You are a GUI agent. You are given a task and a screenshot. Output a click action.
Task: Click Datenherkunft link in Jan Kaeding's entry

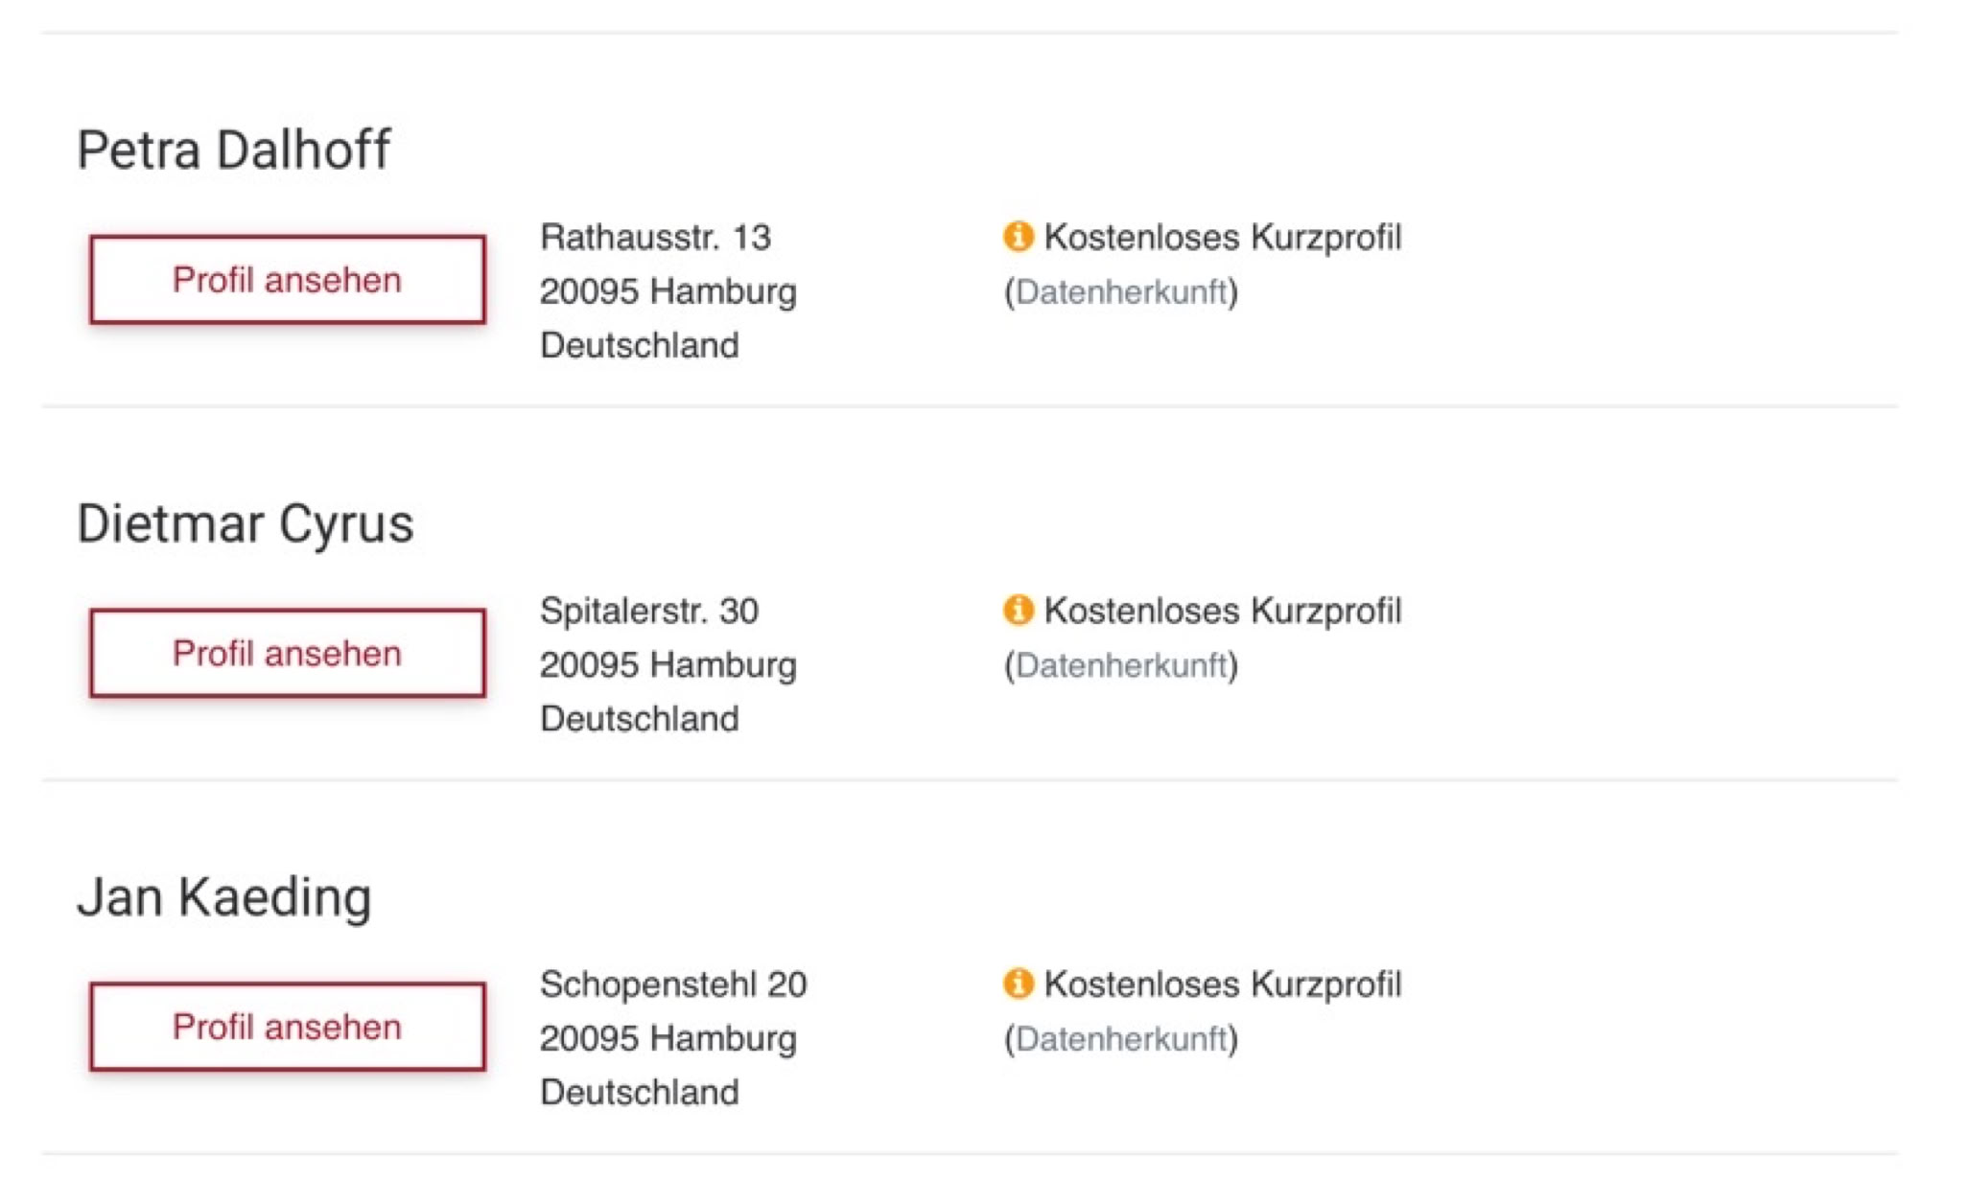coord(1121,1039)
